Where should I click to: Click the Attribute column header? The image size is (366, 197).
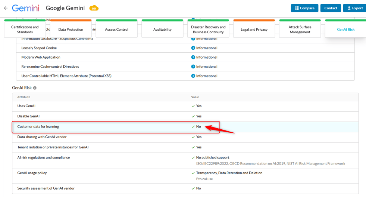click(24, 97)
